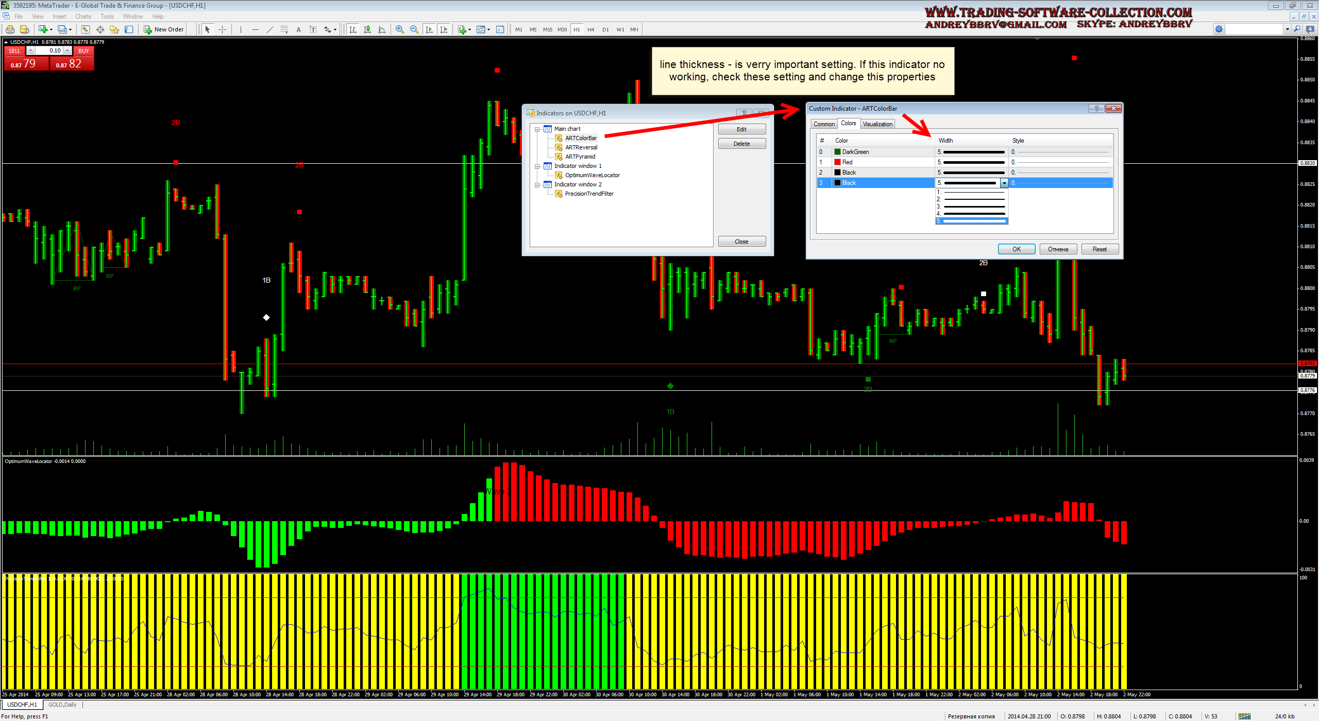Image resolution: width=1319 pixels, height=721 pixels.
Task: Select the Fibonacci retracement tool
Action: (x=284, y=29)
